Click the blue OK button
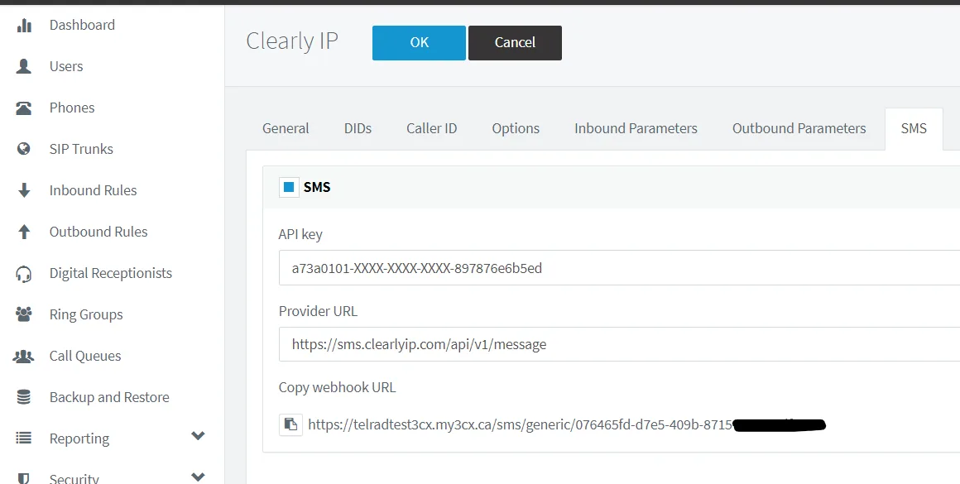 pyautogui.click(x=420, y=42)
